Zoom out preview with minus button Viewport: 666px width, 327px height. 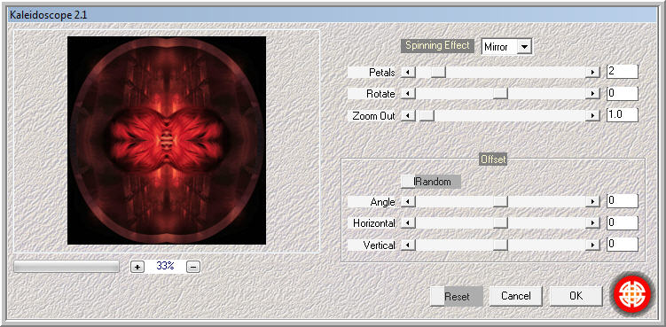coord(193,267)
